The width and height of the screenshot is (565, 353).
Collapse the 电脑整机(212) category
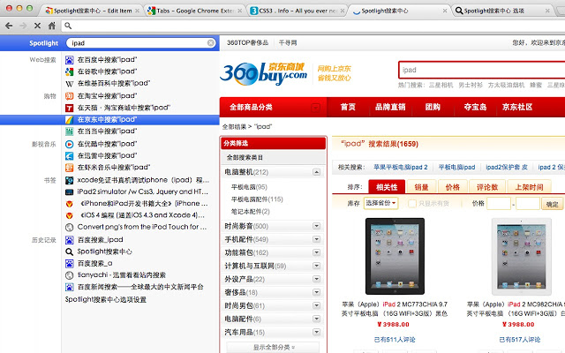point(316,172)
